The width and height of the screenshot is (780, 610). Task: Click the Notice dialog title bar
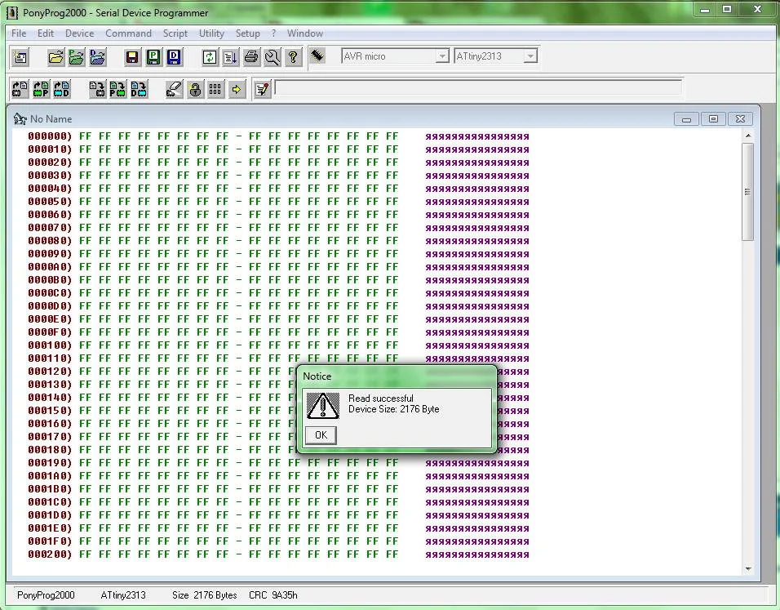pos(397,376)
